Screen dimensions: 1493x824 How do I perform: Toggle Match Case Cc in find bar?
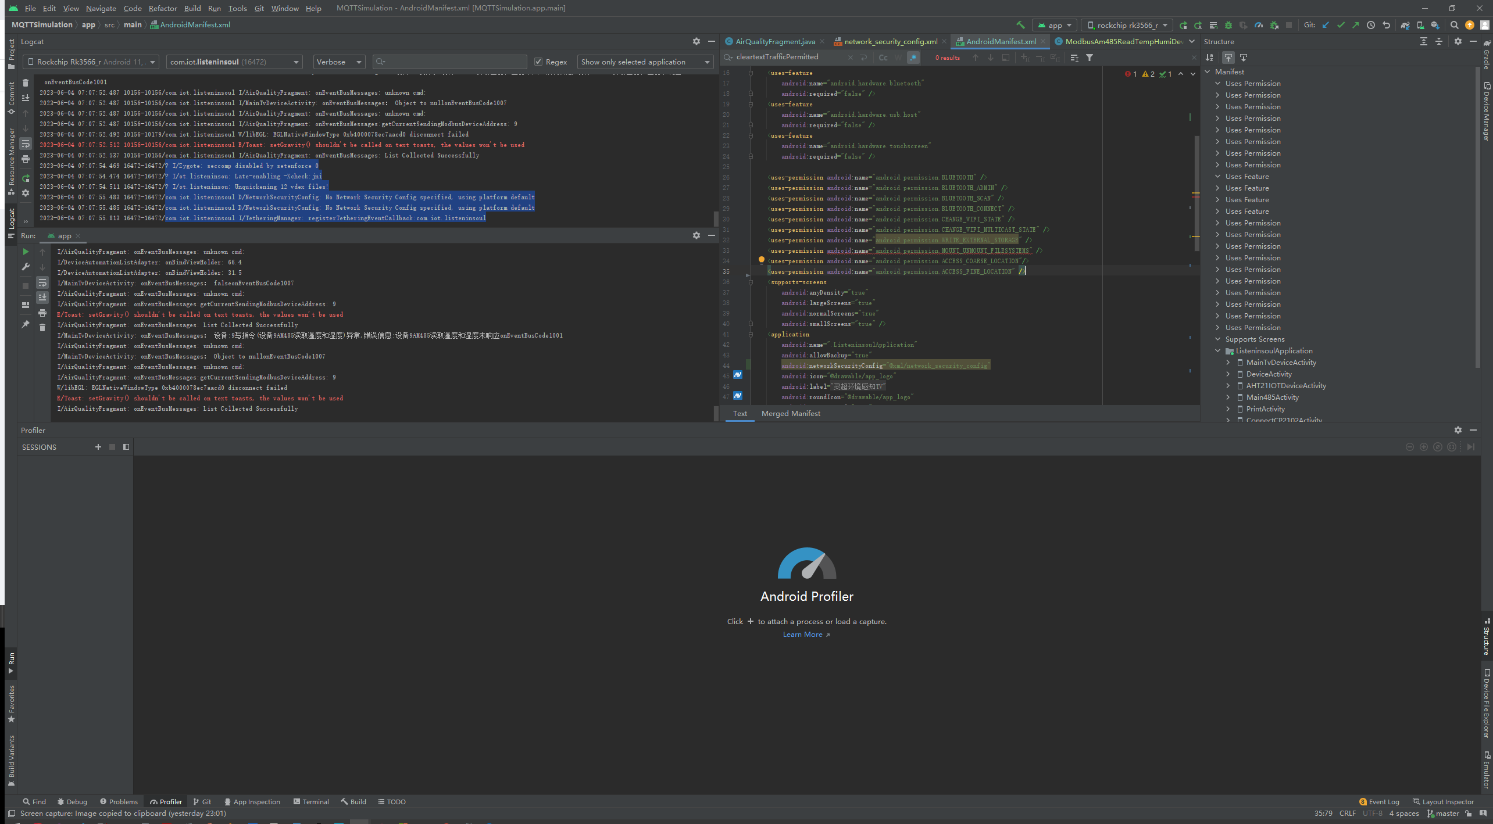pos(883,58)
